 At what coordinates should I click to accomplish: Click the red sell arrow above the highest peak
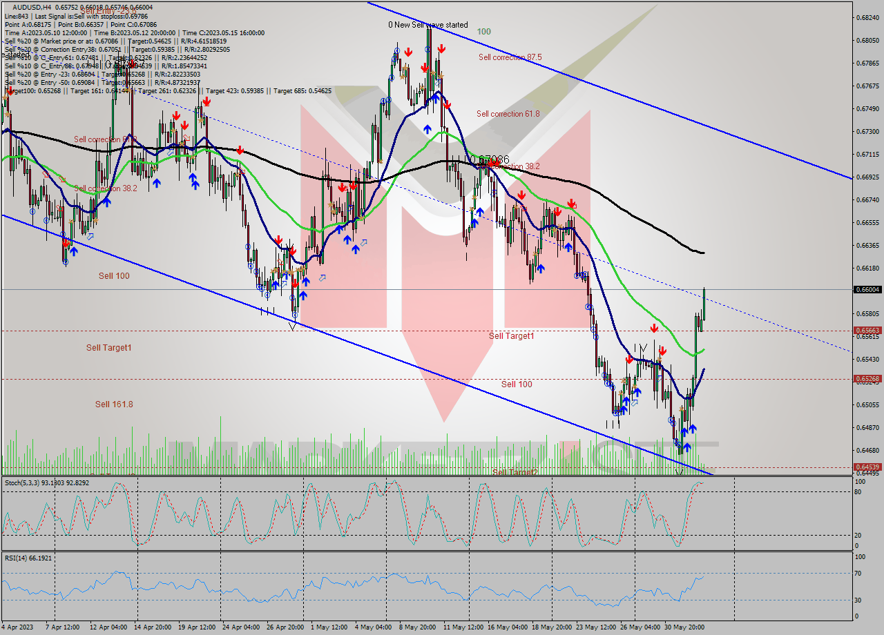[x=441, y=49]
